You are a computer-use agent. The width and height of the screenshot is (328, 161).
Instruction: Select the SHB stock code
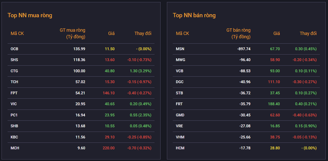[14, 126]
